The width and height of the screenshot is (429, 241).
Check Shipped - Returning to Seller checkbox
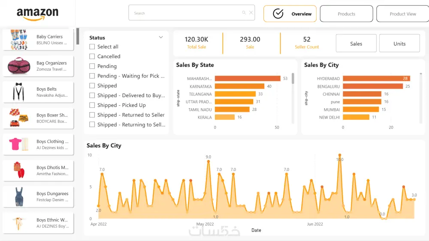pos(92,125)
